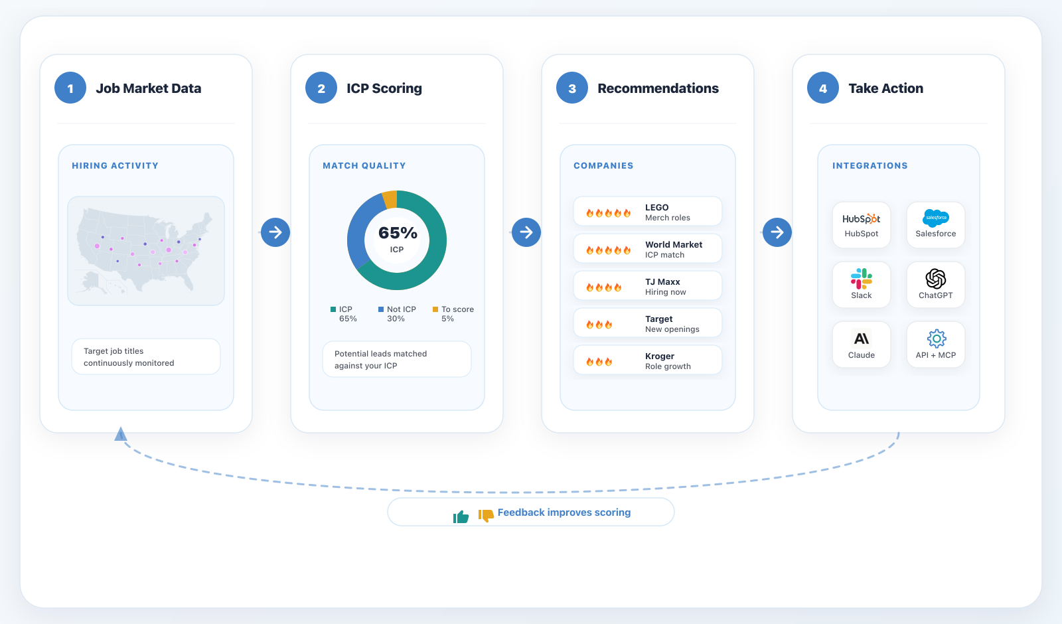1062x624 pixels.
Task: Choose the Claude integration tile
Action: pyautogui.click(x=862, y=345)
